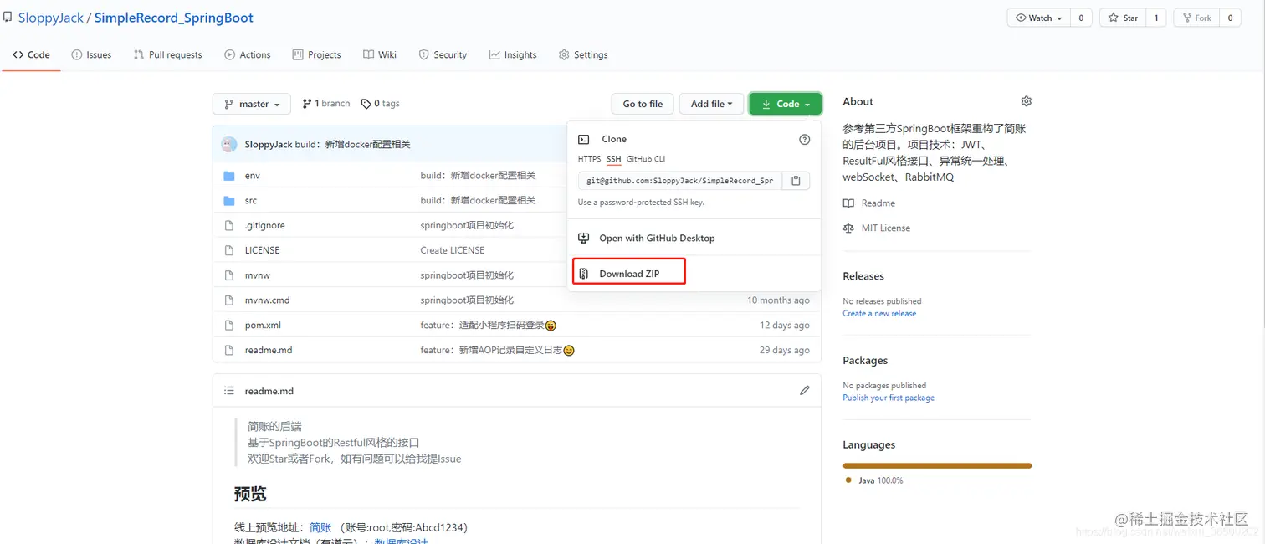Edit readme.md with the pencil icon
The width and height of the screenshot is (1265, 544).
[805, 391]
